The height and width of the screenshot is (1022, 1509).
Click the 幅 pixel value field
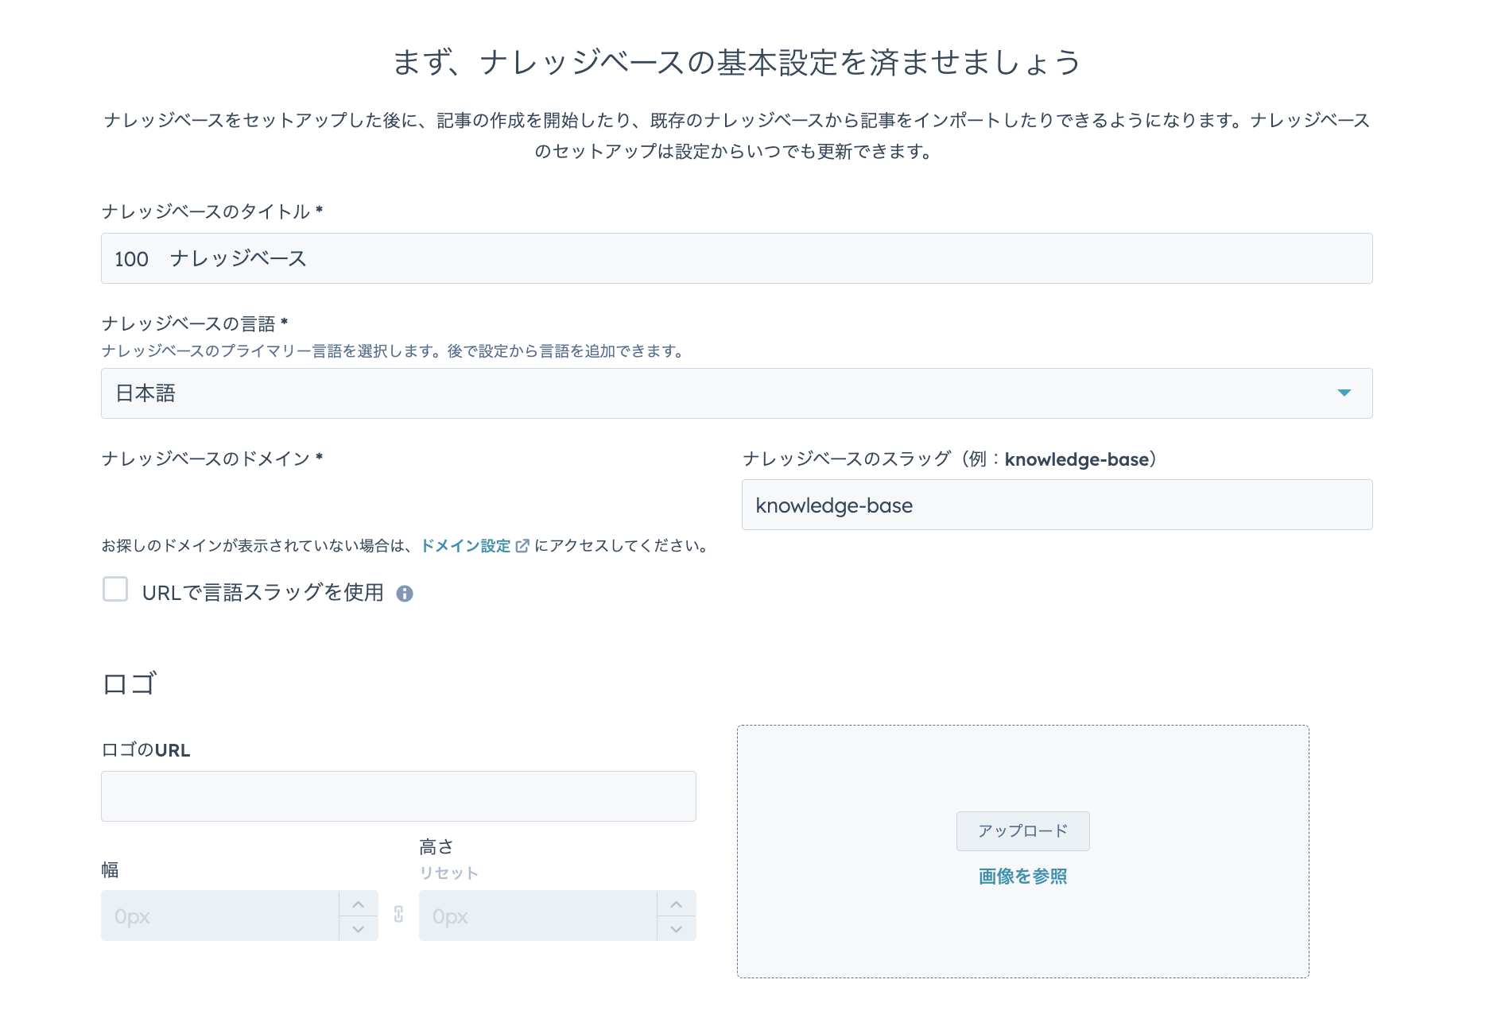point(223,916)
